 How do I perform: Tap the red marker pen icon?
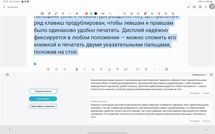145,14
